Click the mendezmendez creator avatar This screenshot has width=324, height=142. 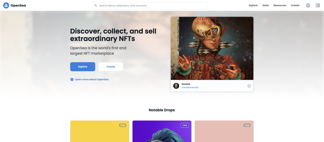pyautogui.click(x=176, y=86)
